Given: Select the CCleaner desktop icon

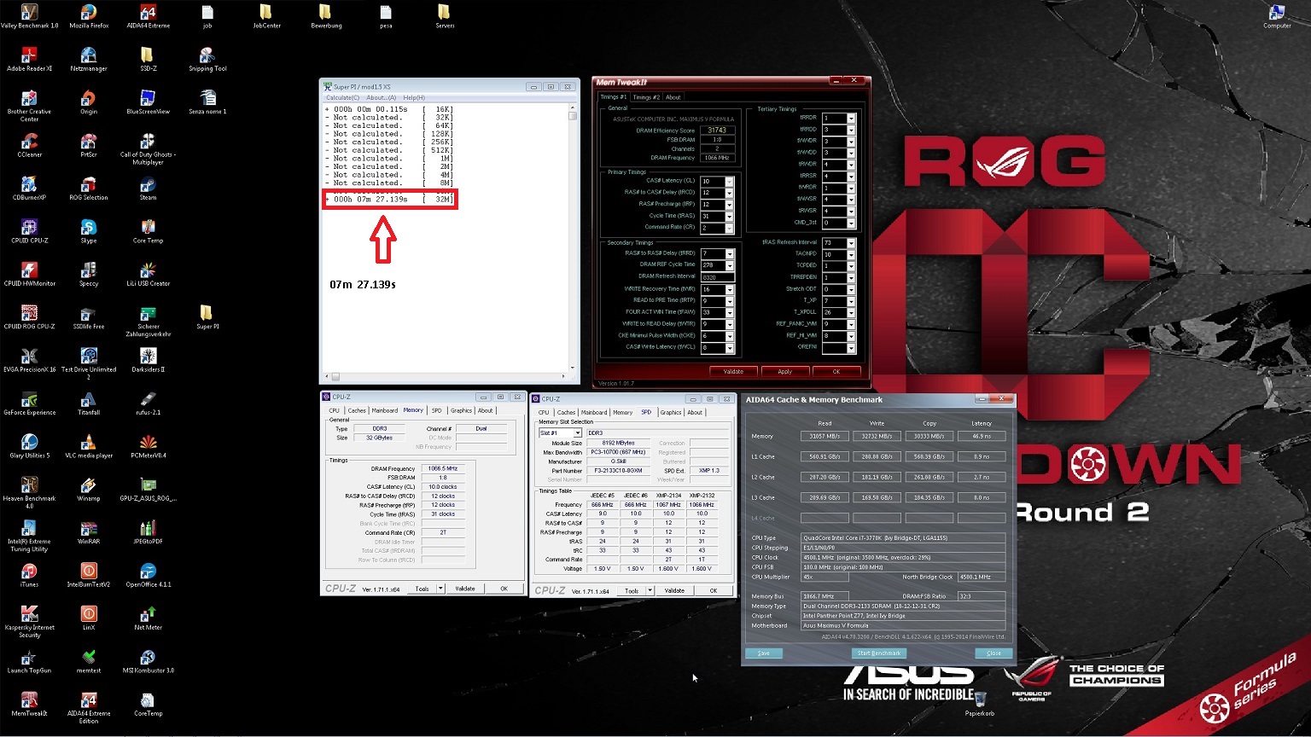Looking at the screenshot, I should (x=29, y=145).
